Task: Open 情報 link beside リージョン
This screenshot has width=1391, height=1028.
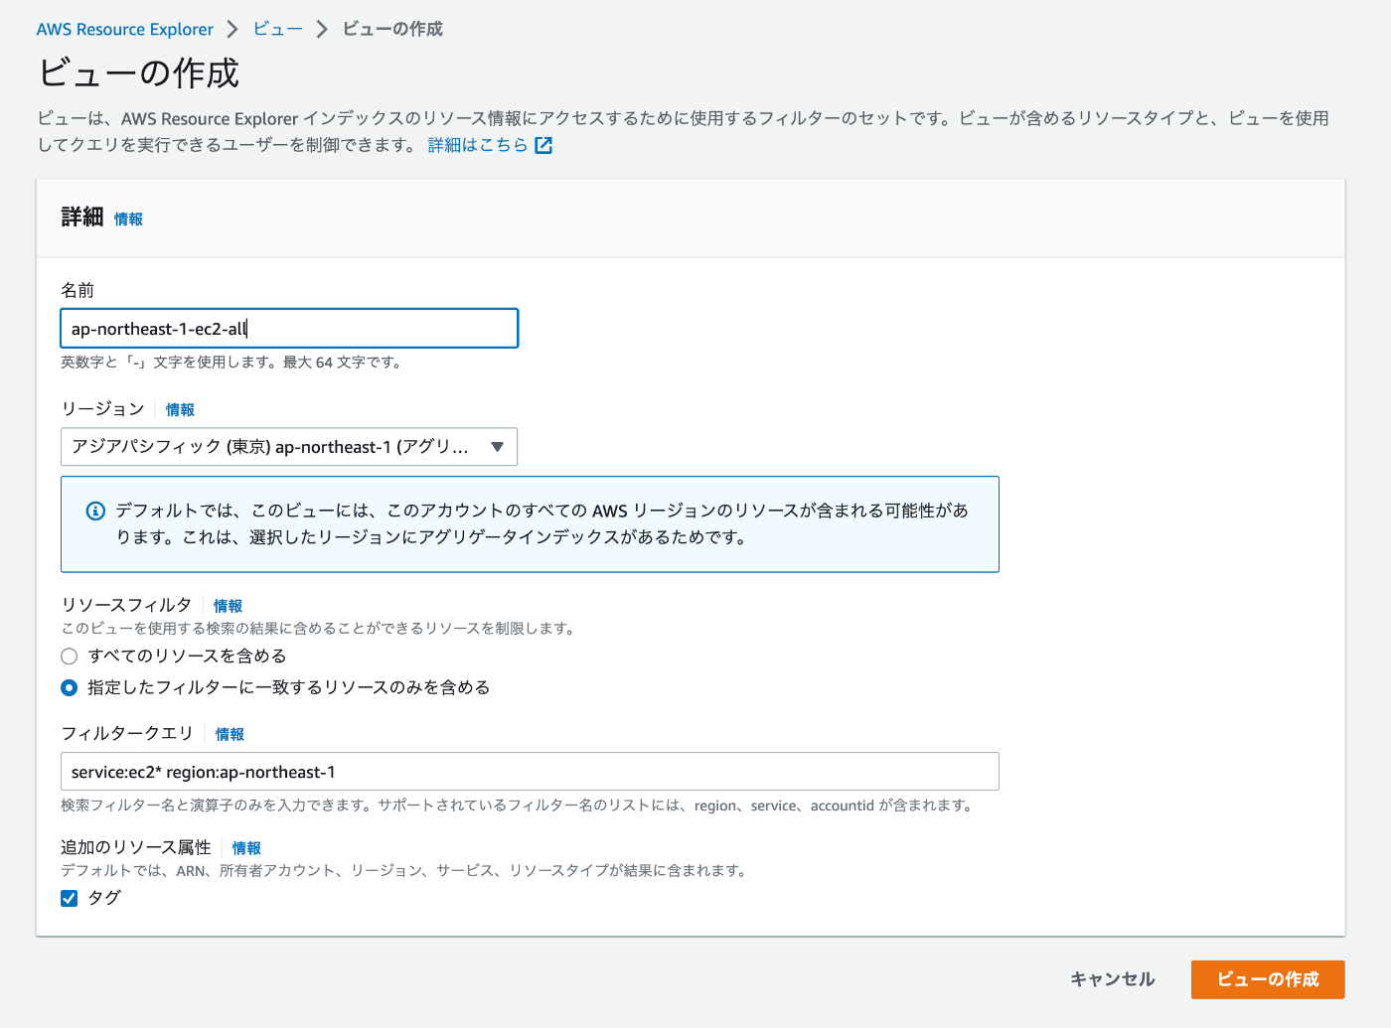Action: 180,409
